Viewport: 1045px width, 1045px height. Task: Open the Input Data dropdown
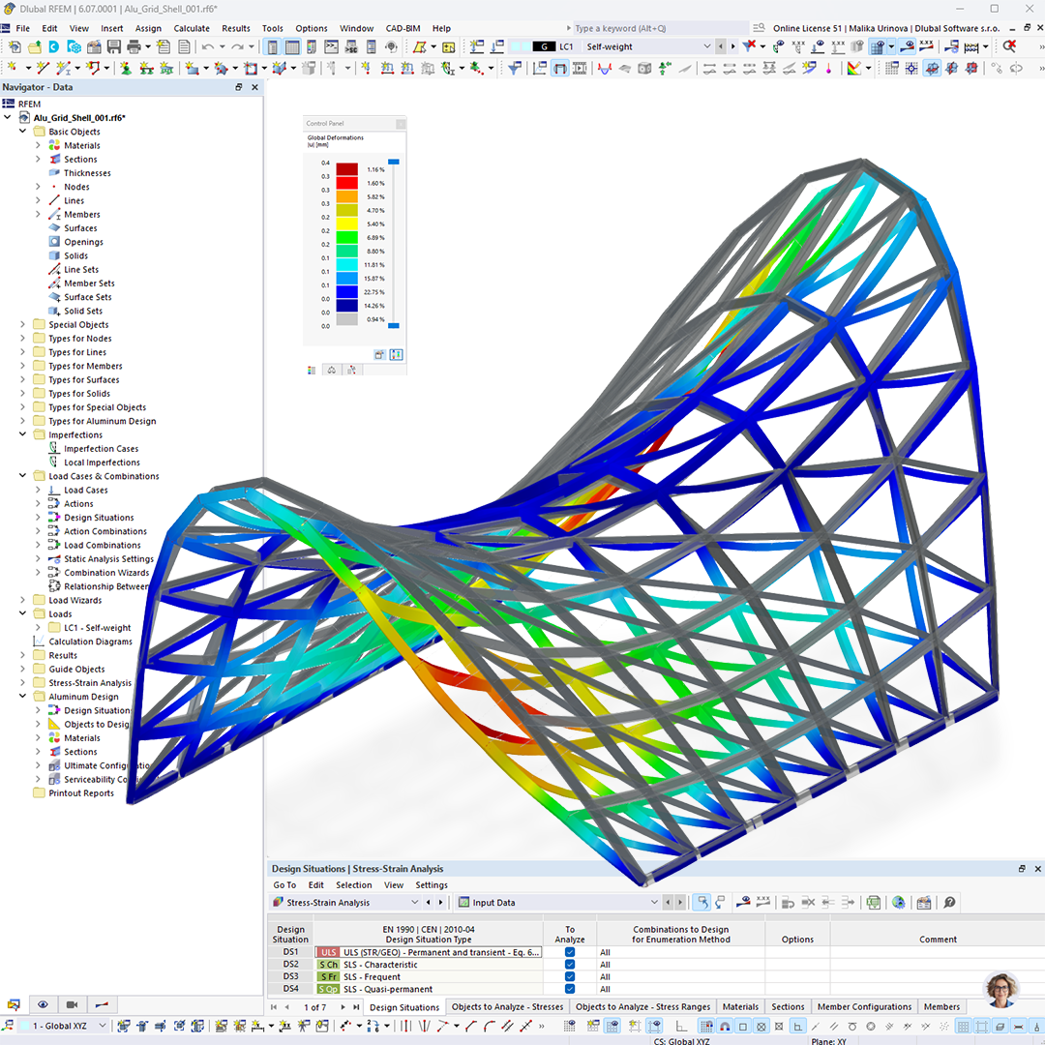[654, 903]
